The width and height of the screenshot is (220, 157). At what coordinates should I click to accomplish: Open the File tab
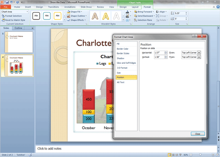tap(5, 7)
